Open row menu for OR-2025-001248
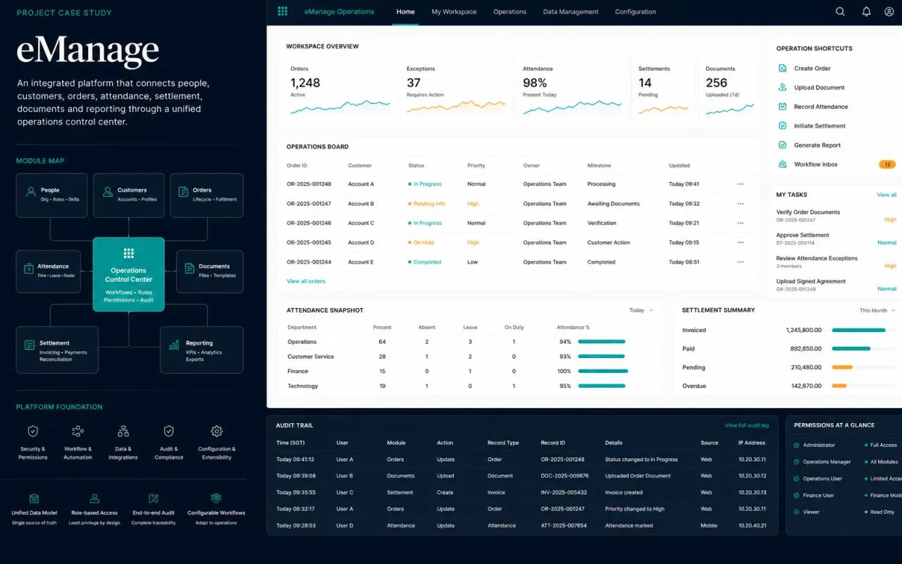This screenshot has width=902, height=564. point(740,184)
